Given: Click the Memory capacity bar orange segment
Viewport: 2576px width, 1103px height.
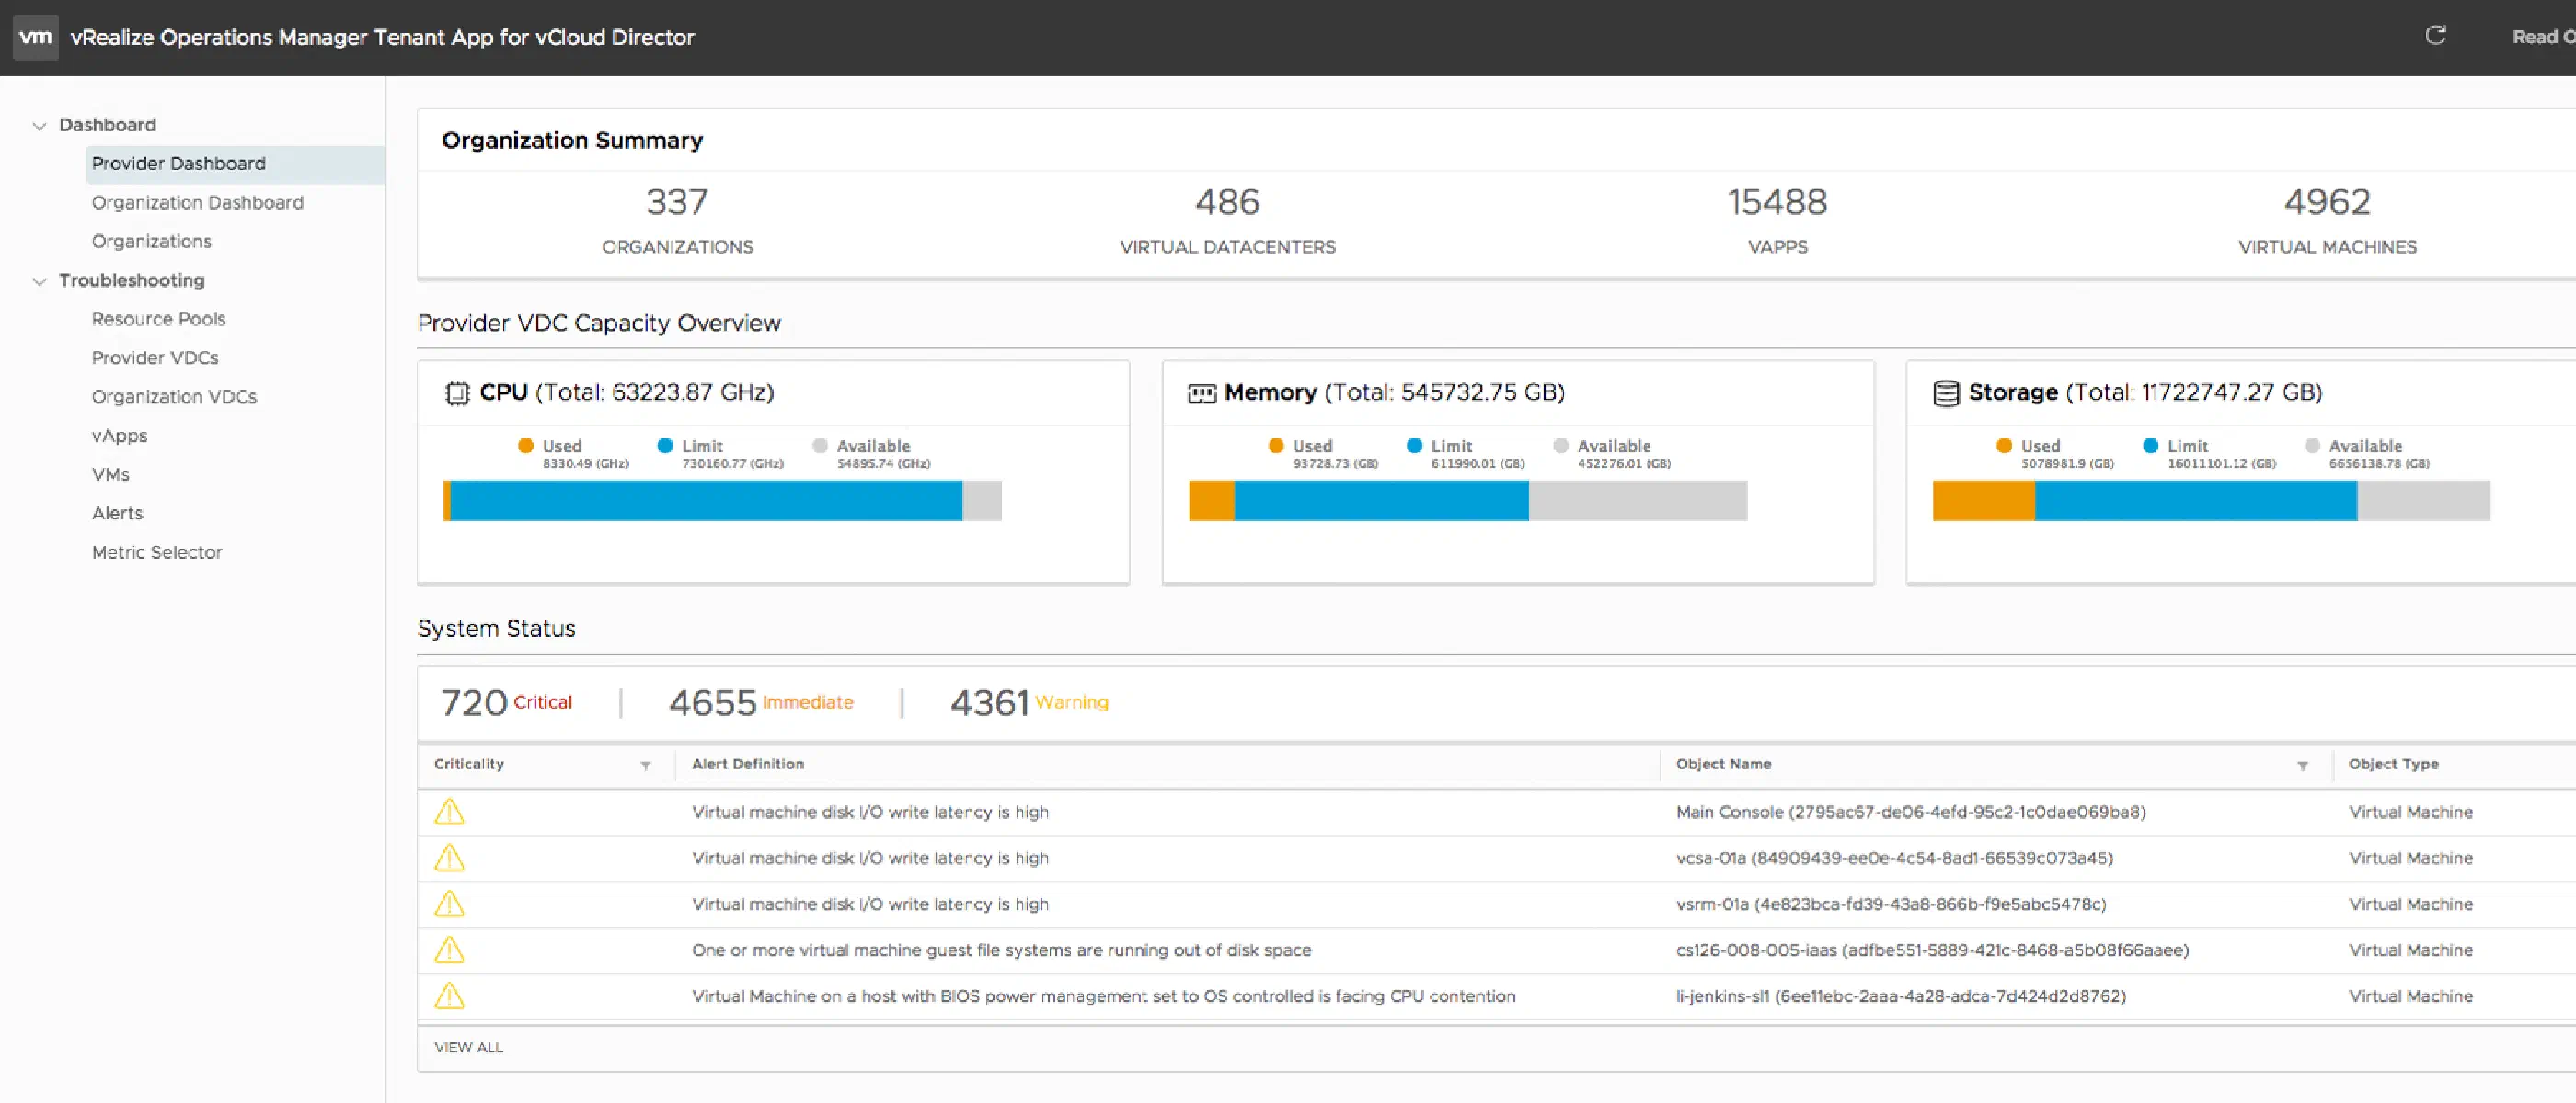Looking at the screenshot, I should (1211, 501).
